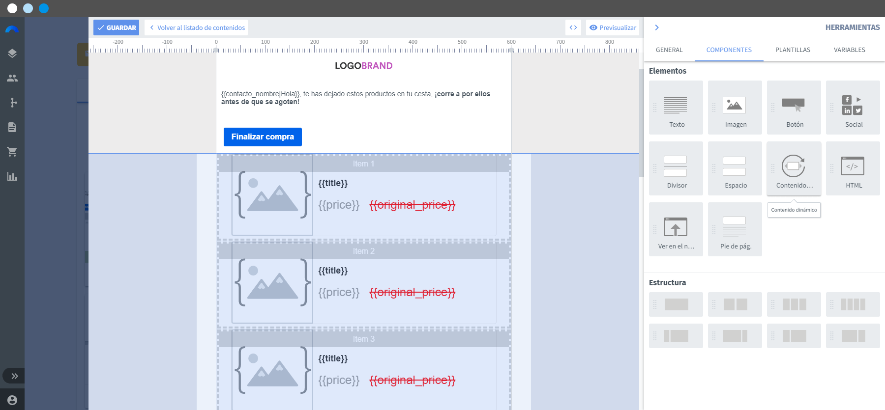Click the 'Finalizar compra' button in the email

point(263,137)
